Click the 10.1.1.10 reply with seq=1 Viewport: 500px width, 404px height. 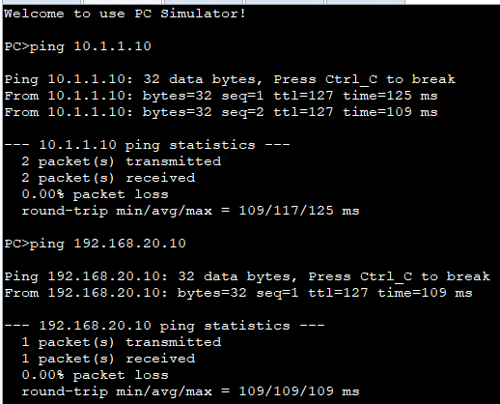(x=221, y=96)
